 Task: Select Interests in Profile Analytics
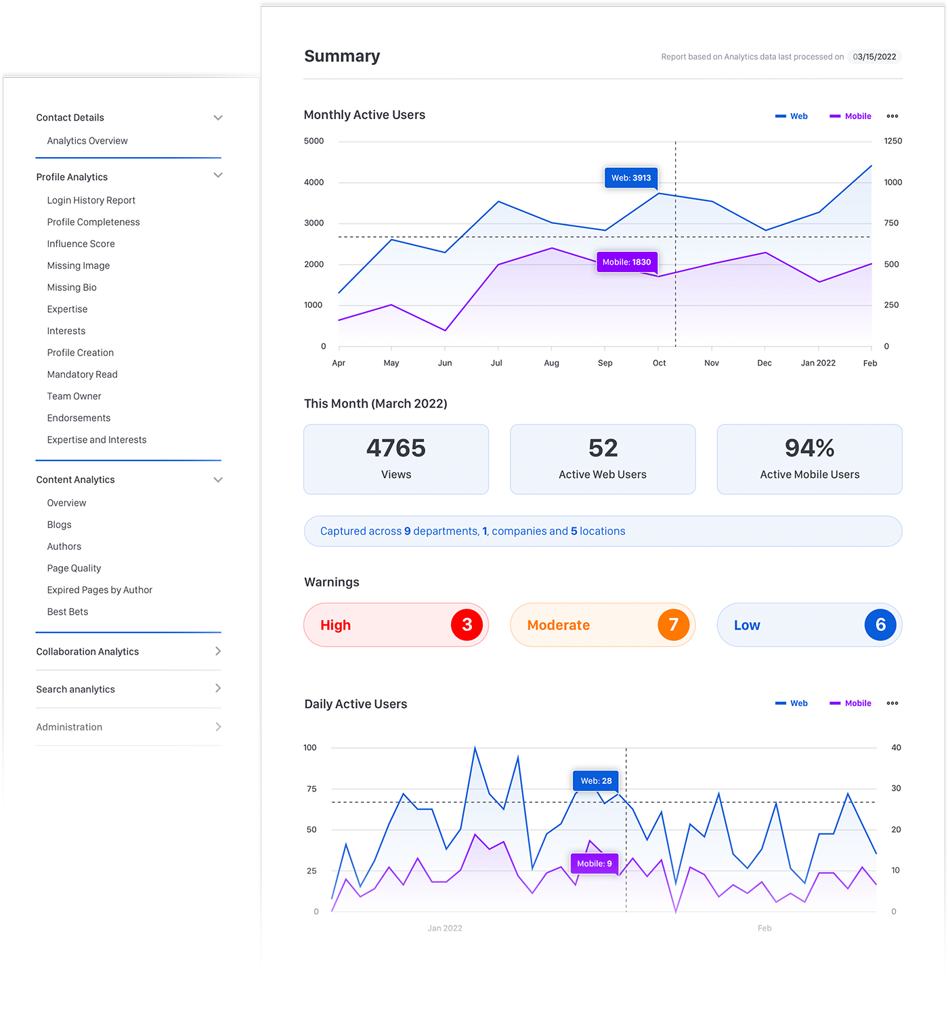coord(66,331)
